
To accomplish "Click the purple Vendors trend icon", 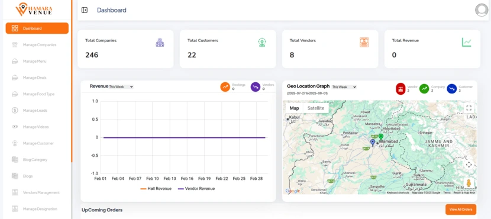I will pos(256,87).
